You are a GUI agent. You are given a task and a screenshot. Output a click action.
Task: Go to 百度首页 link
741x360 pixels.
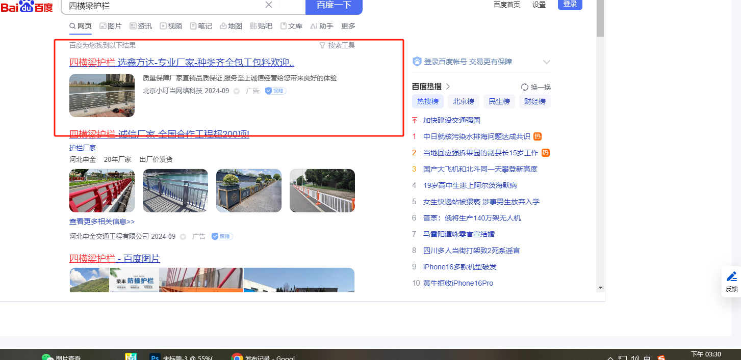507,5
